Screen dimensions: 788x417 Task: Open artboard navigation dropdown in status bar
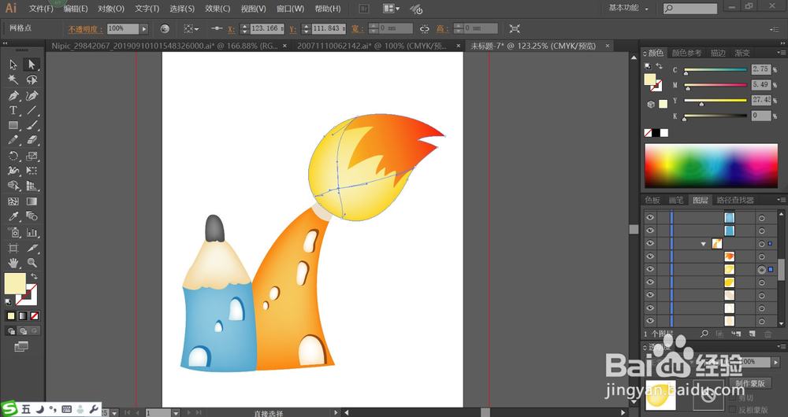pos(176,412)
